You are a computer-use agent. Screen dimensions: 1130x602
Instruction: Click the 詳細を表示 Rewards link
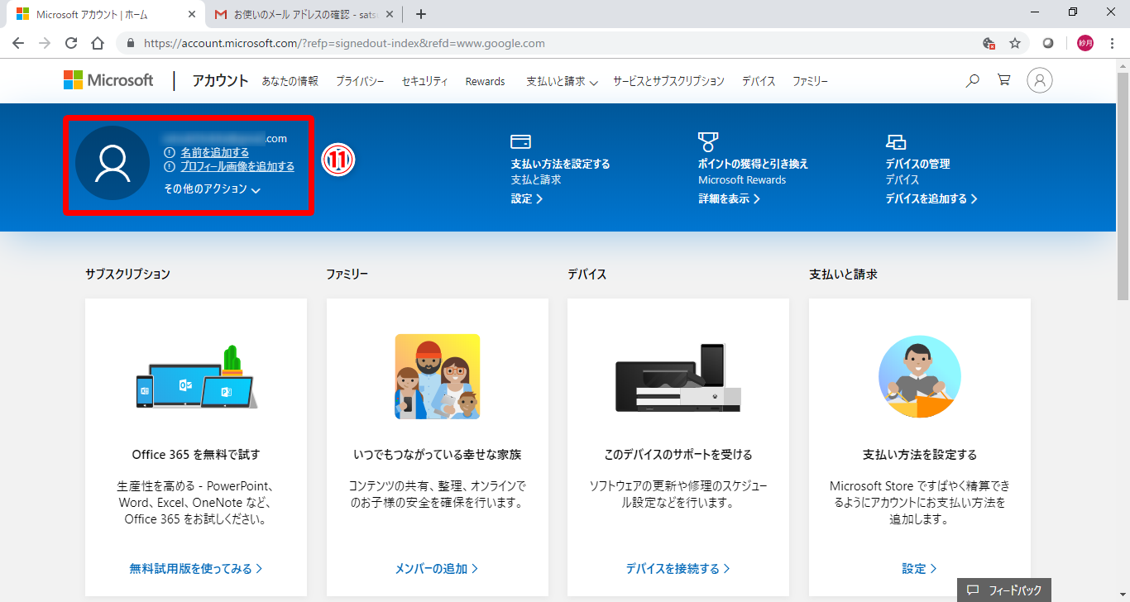pos(730,198)
